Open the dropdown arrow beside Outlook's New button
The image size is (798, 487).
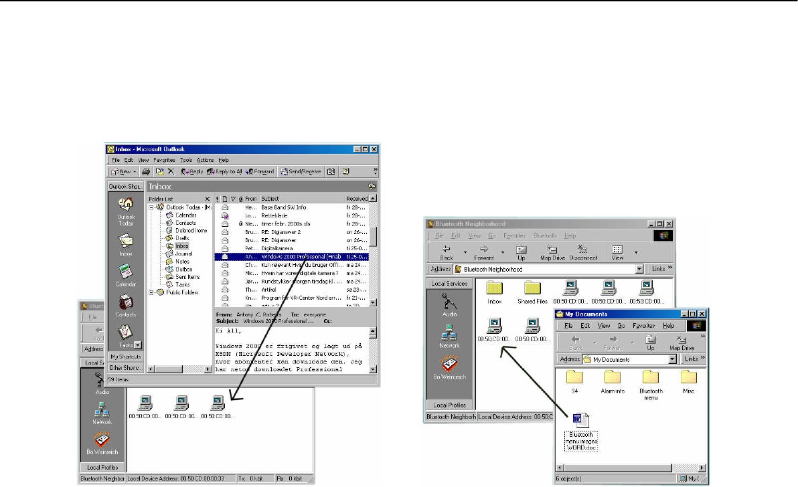135,172
